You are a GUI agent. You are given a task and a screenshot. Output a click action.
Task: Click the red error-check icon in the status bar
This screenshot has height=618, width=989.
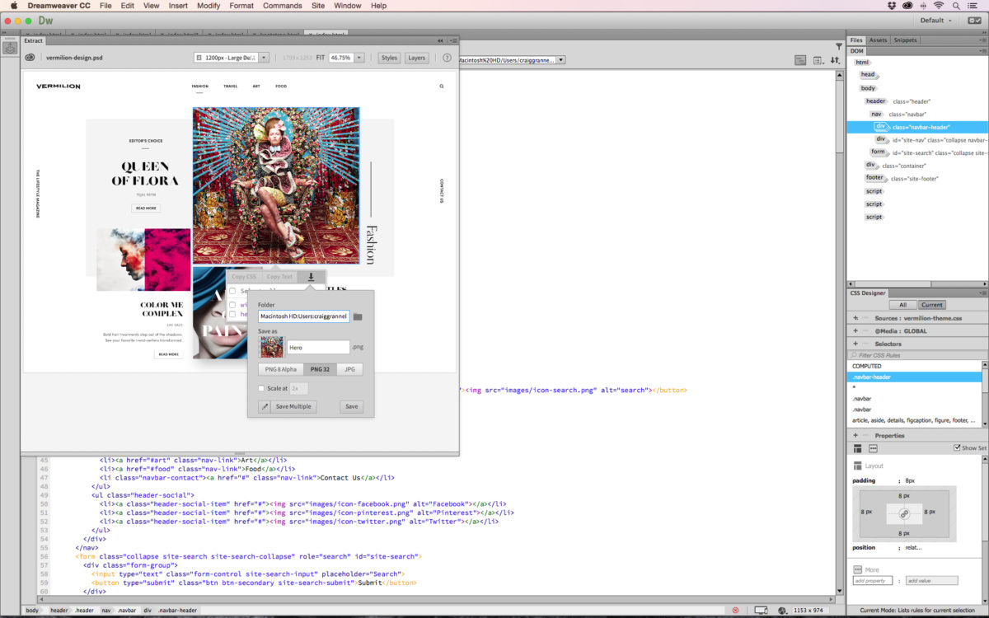[x=736, y=610]
